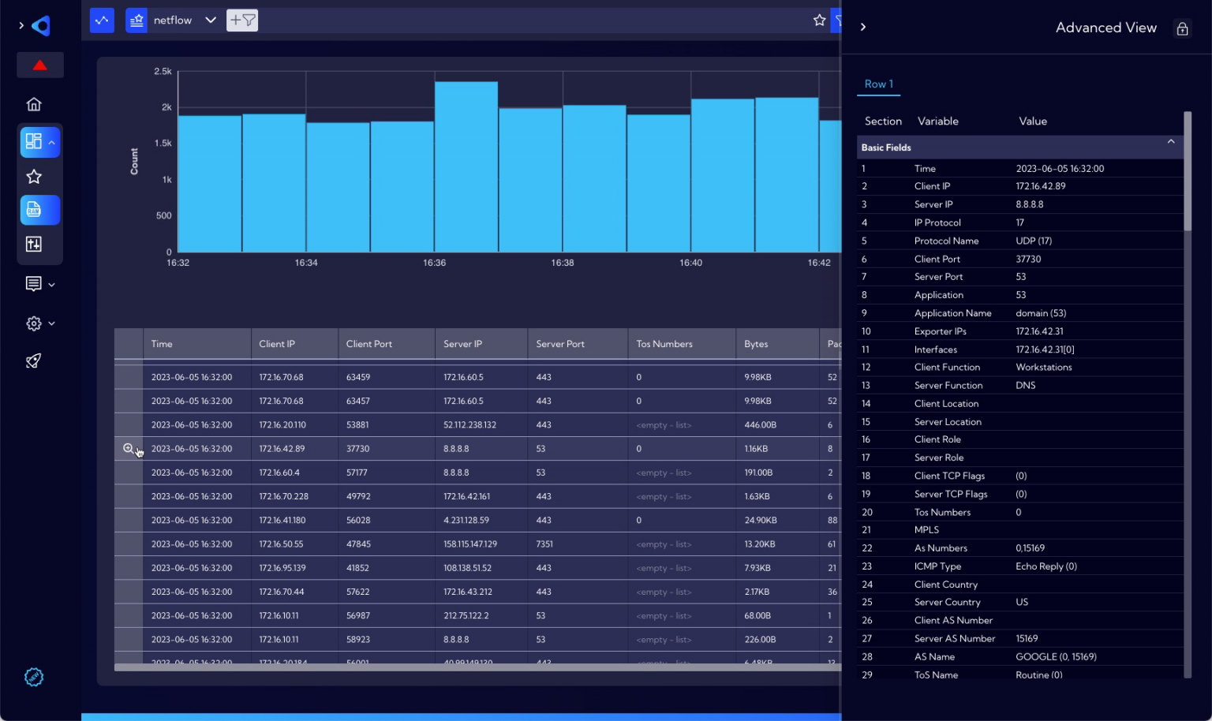Open the favorites star in sidebar
The image size is (1212, 721).
coord(34,177)
